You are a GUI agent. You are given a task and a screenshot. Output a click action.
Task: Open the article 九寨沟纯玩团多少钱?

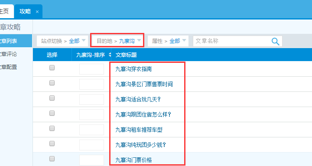140,145
